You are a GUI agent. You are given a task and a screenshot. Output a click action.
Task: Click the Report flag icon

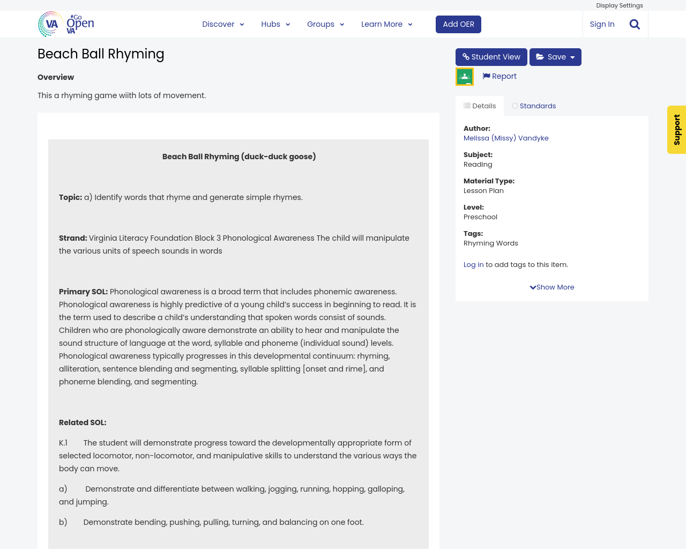pos(486,76)
